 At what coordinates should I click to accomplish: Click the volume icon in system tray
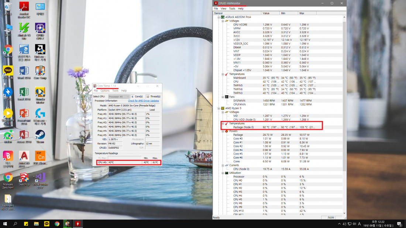click(354, 224)
